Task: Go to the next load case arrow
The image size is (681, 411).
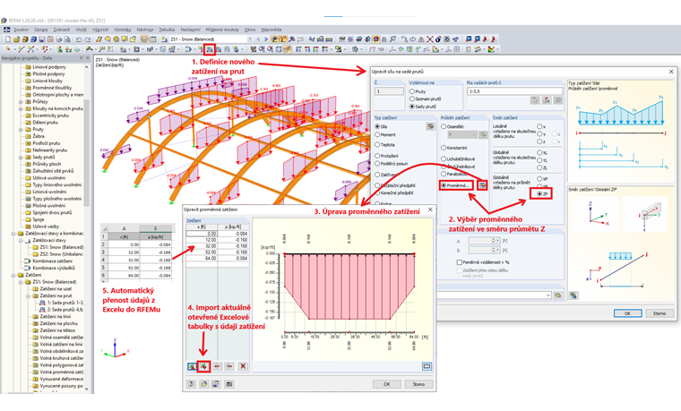Action: [266, 39]
